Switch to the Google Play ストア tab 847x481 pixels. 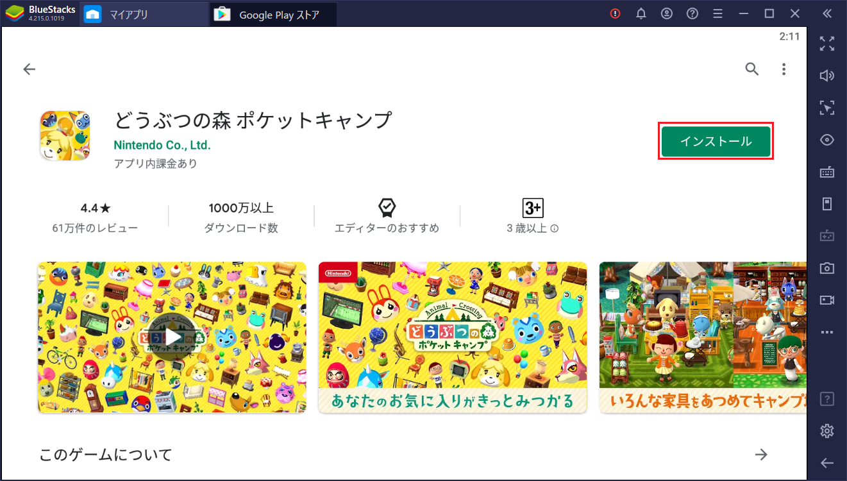point(274,13)
